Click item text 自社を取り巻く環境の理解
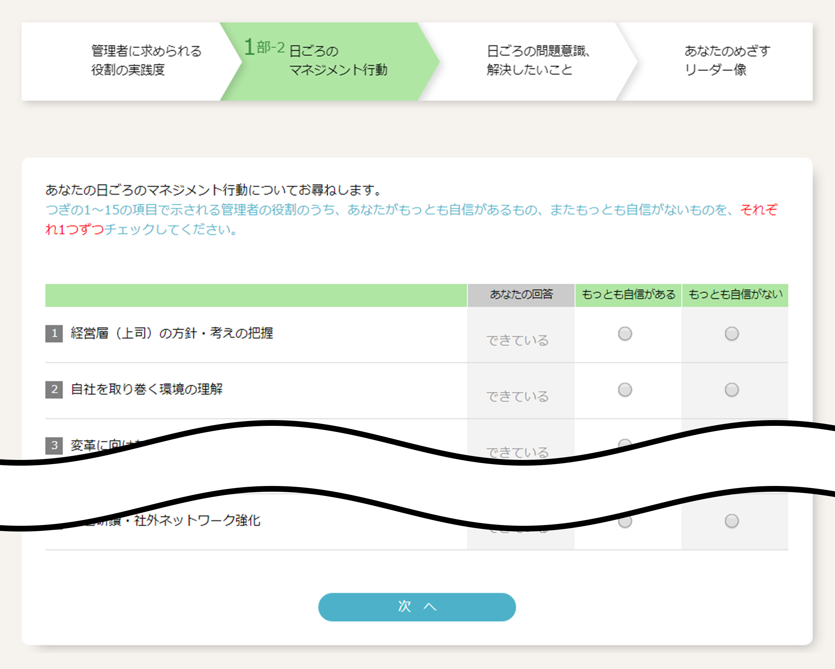Image resolution: width=835 pixels, height=669 pixels. [147, 389]
